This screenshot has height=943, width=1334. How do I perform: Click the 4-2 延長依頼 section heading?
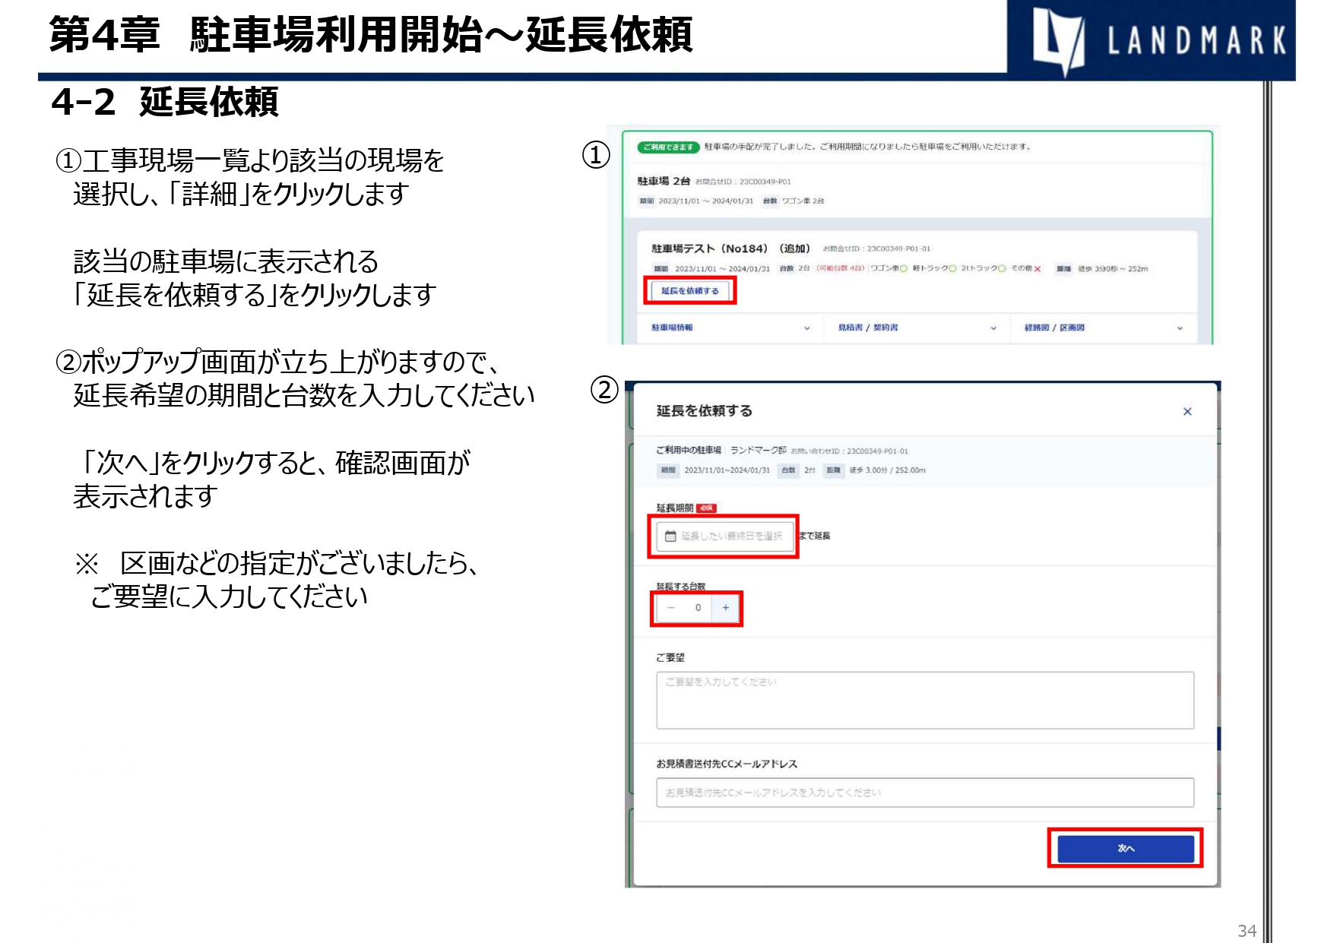point(165,103)
